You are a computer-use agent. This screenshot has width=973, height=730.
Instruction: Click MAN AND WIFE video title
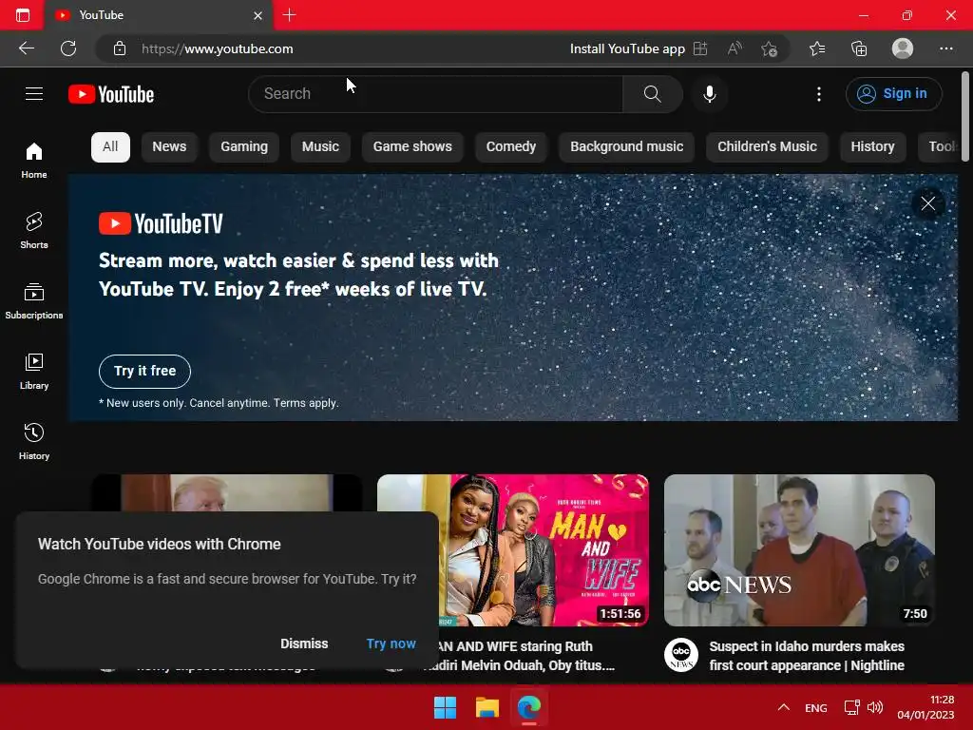click(x=525, y=656)
